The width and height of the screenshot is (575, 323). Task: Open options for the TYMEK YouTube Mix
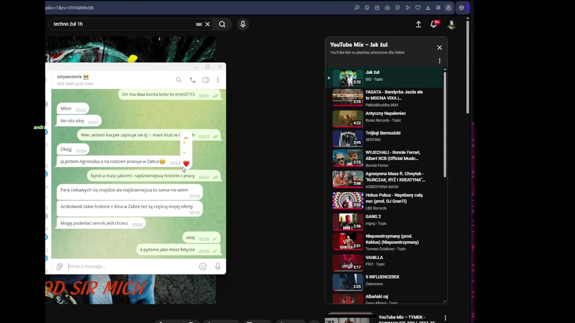click(445, 318)
